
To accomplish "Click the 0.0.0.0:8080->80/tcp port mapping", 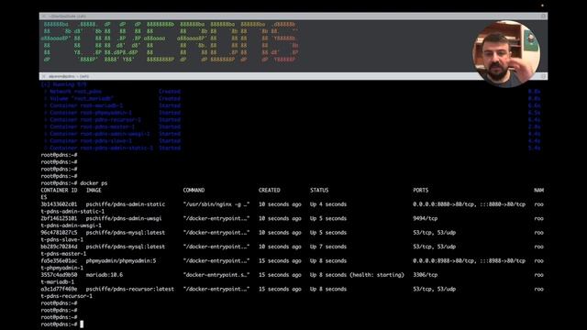I will [x=444, y=204].
